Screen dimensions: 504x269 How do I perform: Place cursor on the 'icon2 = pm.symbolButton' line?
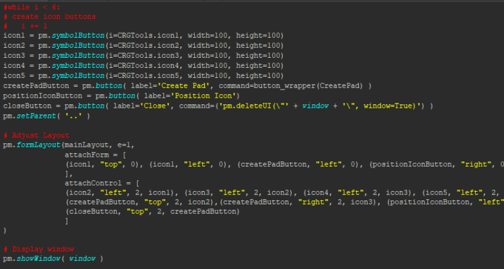pyautogui.click(x=143, y=45)
